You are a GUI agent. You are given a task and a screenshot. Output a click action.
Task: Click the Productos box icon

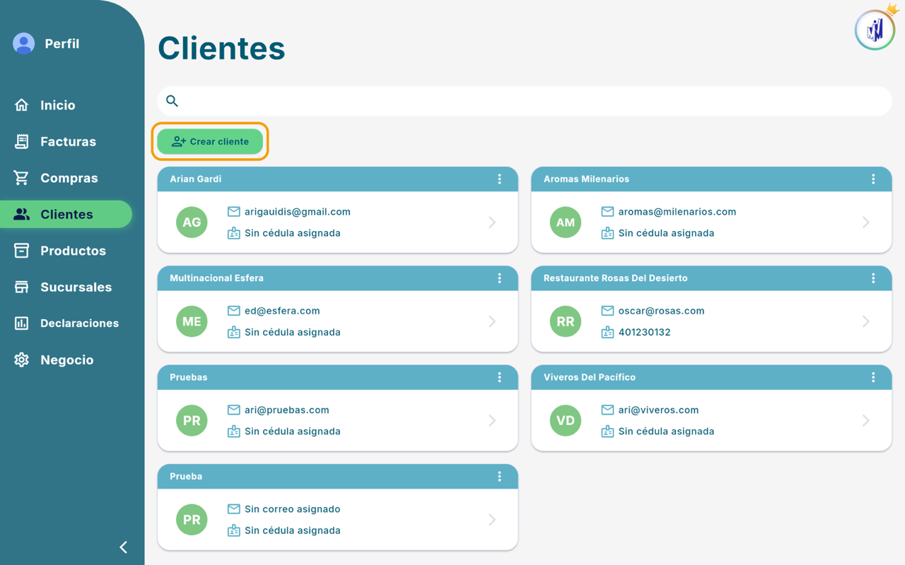(22, 251)
